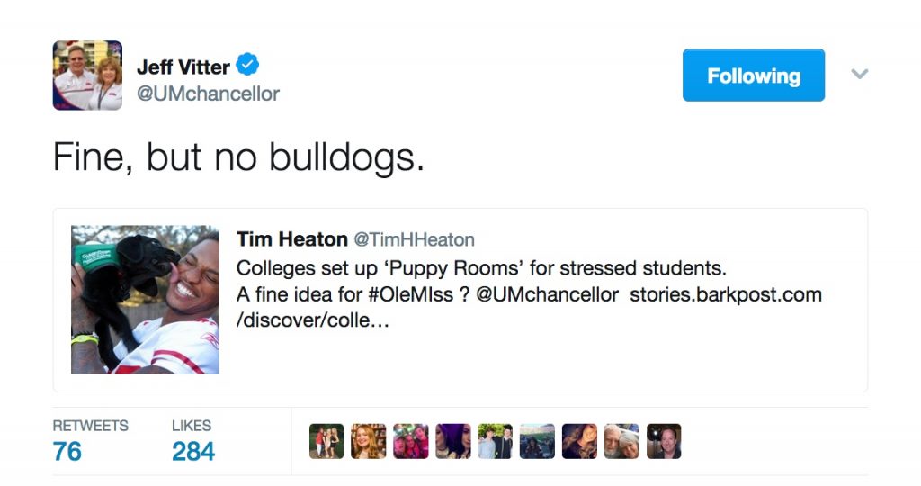The width and height of the screenshot is (921, 486).
Task: Toggle the Following button
Action: pyautogui.click(x=754, y=76)
